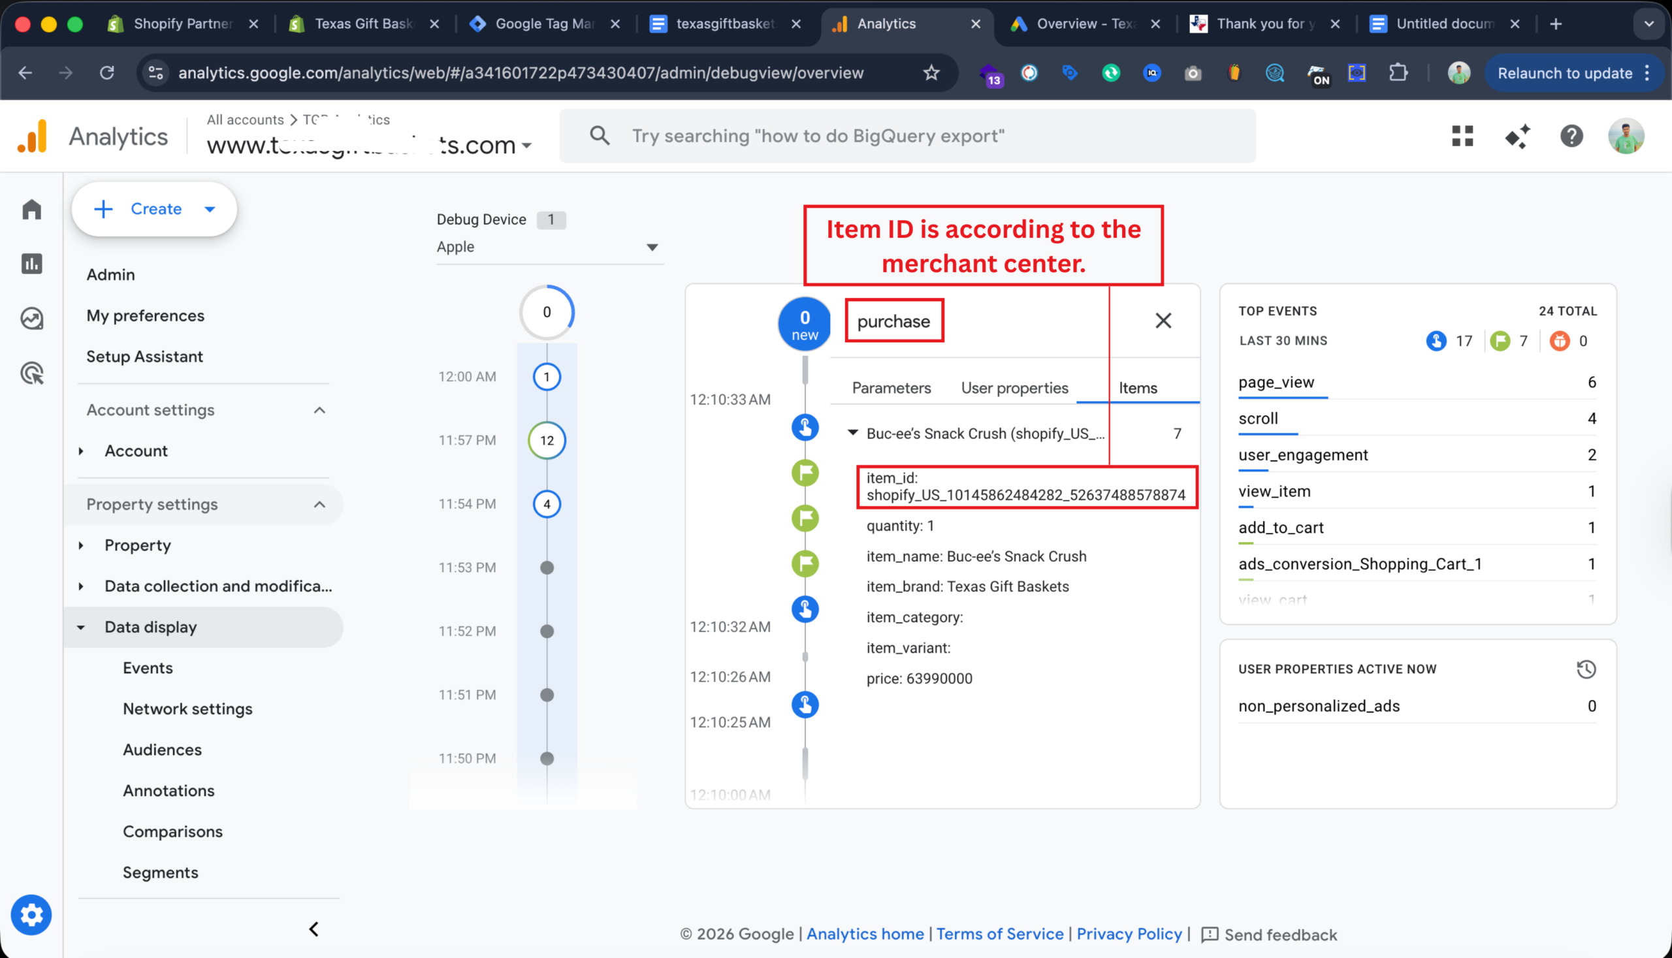Collapse the Property settings section
Viewport: 1672px width, 958px height.
click(320, 505)
